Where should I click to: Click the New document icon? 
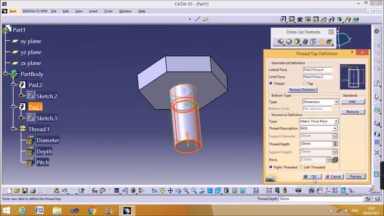pos(9,191)
